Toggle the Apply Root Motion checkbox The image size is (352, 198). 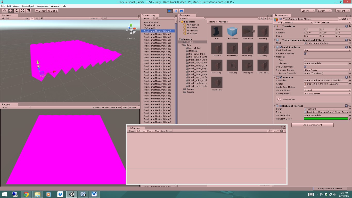pos(305,87)
